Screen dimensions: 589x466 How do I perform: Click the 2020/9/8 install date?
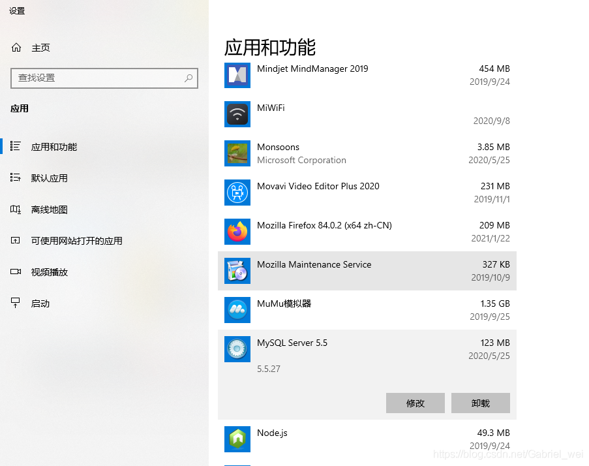click(x=491, y=121)
